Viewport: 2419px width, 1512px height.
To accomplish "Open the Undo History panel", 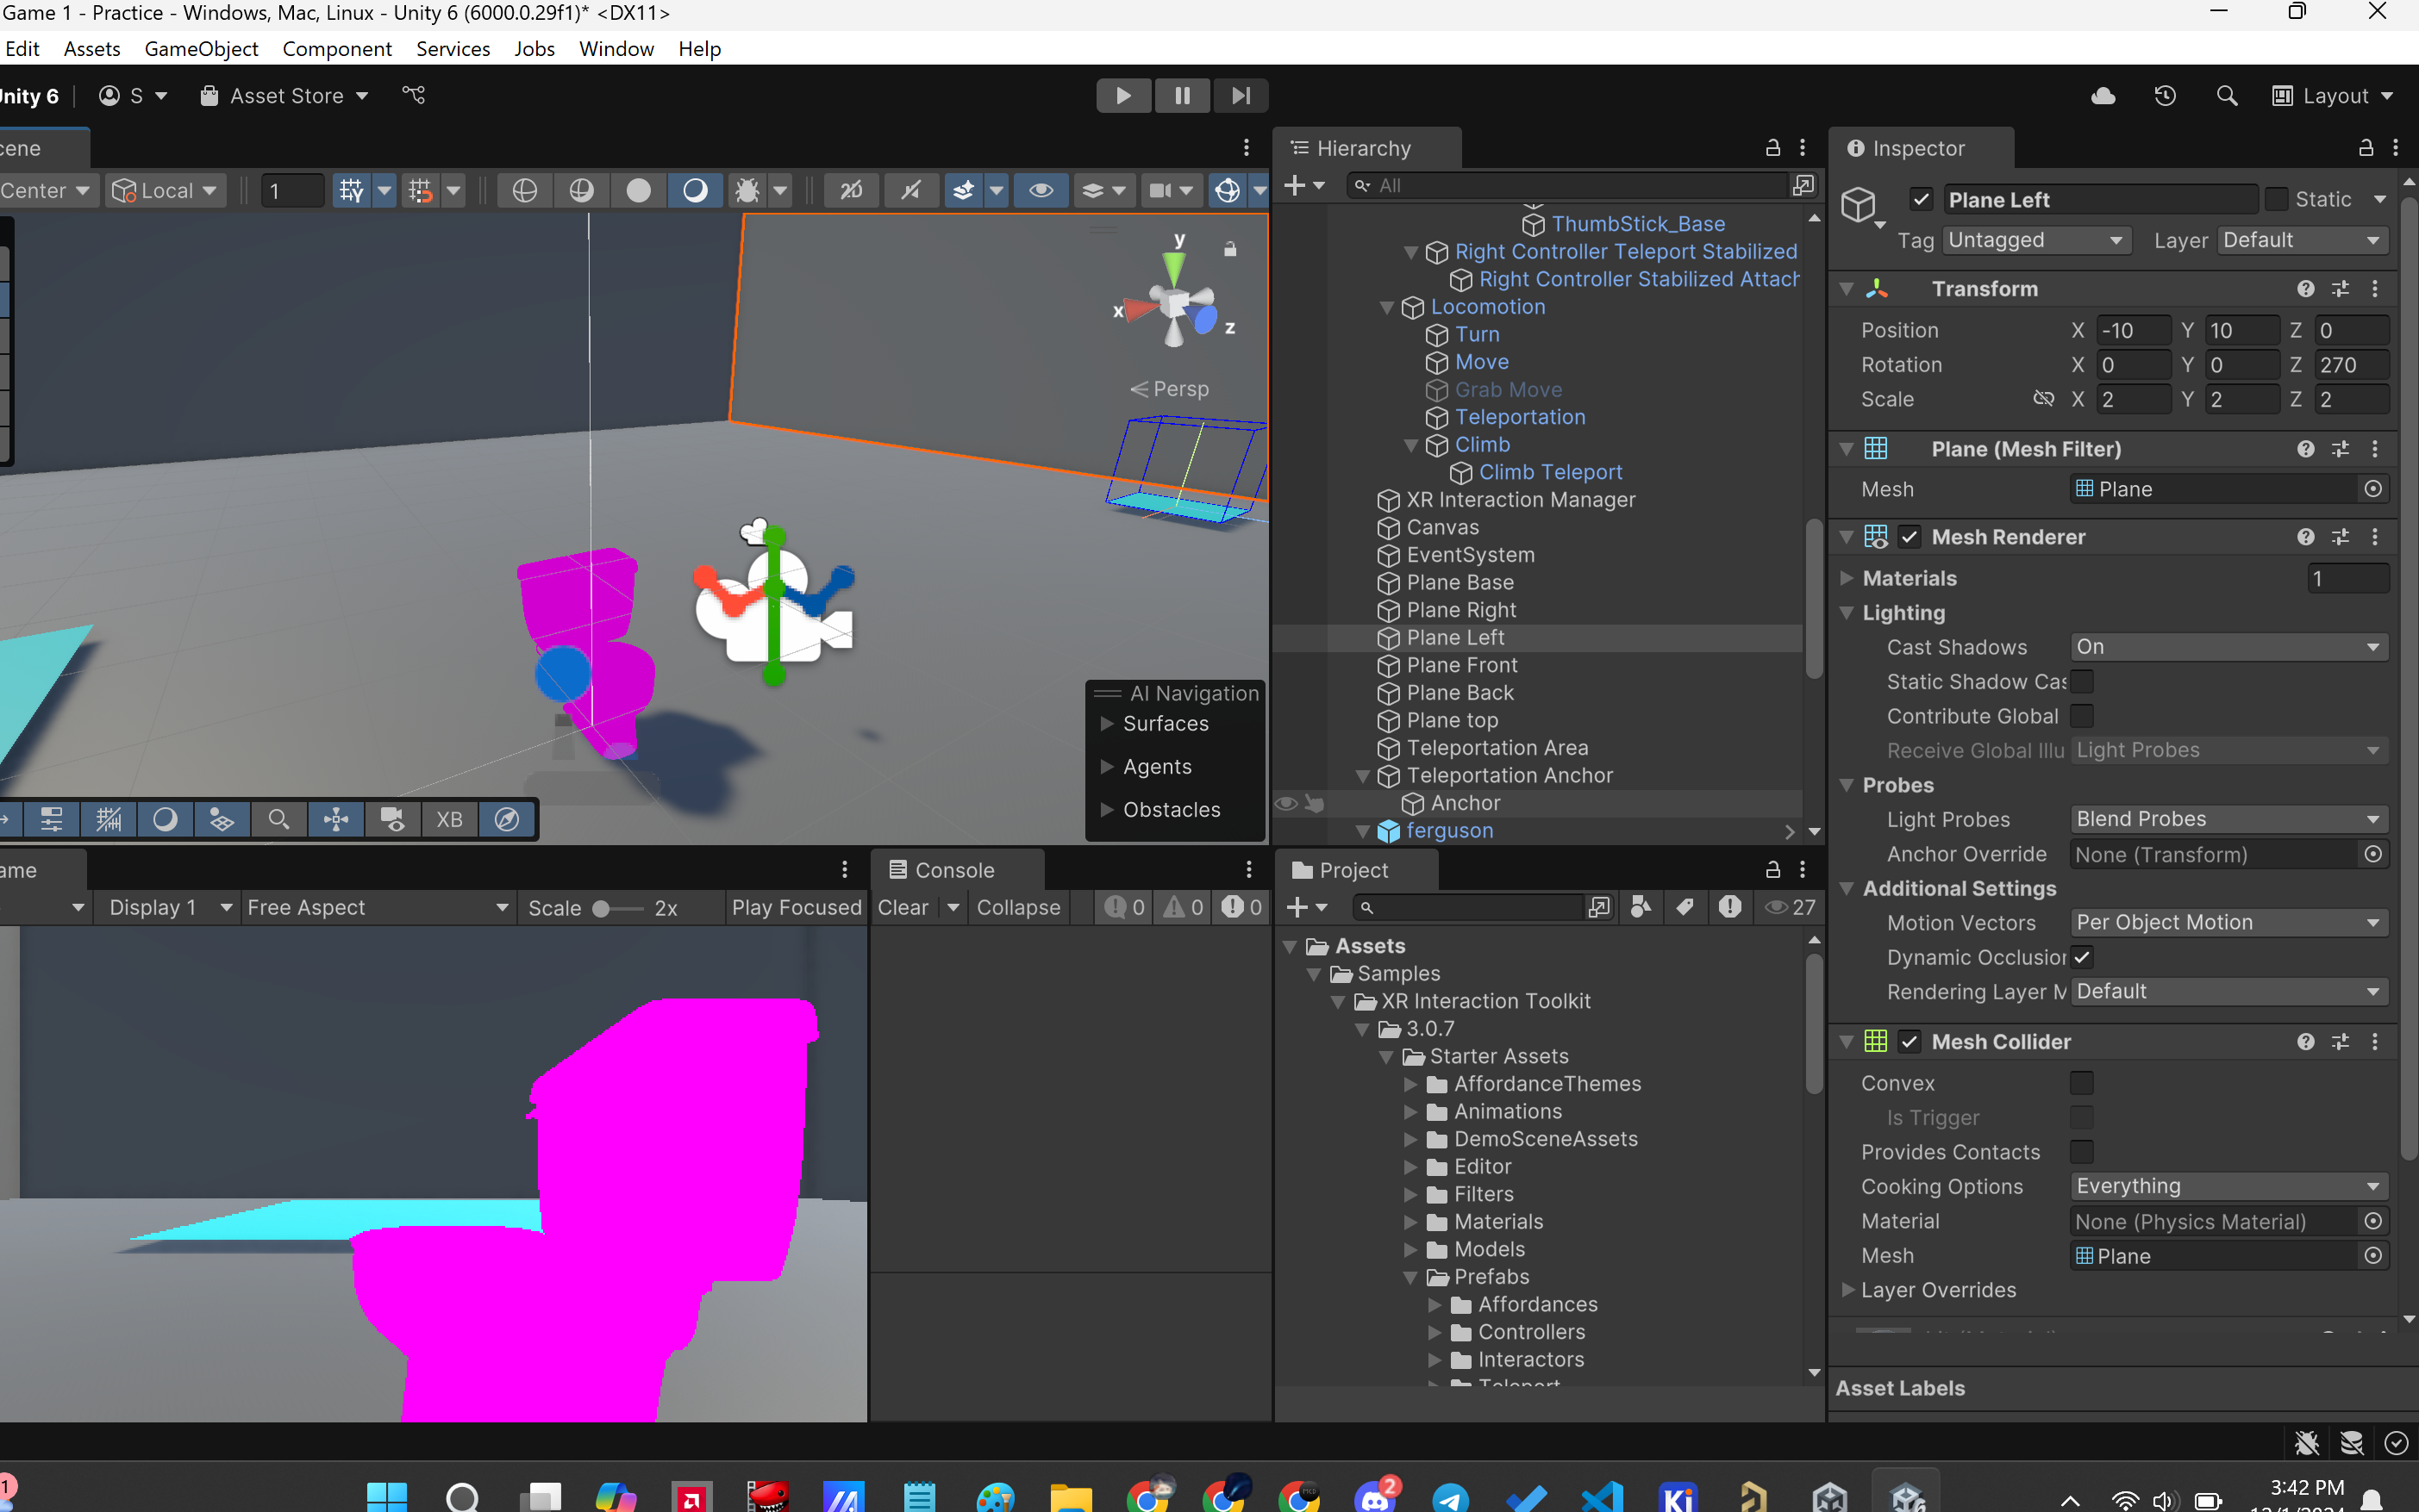I will [x=2164, y=95].
